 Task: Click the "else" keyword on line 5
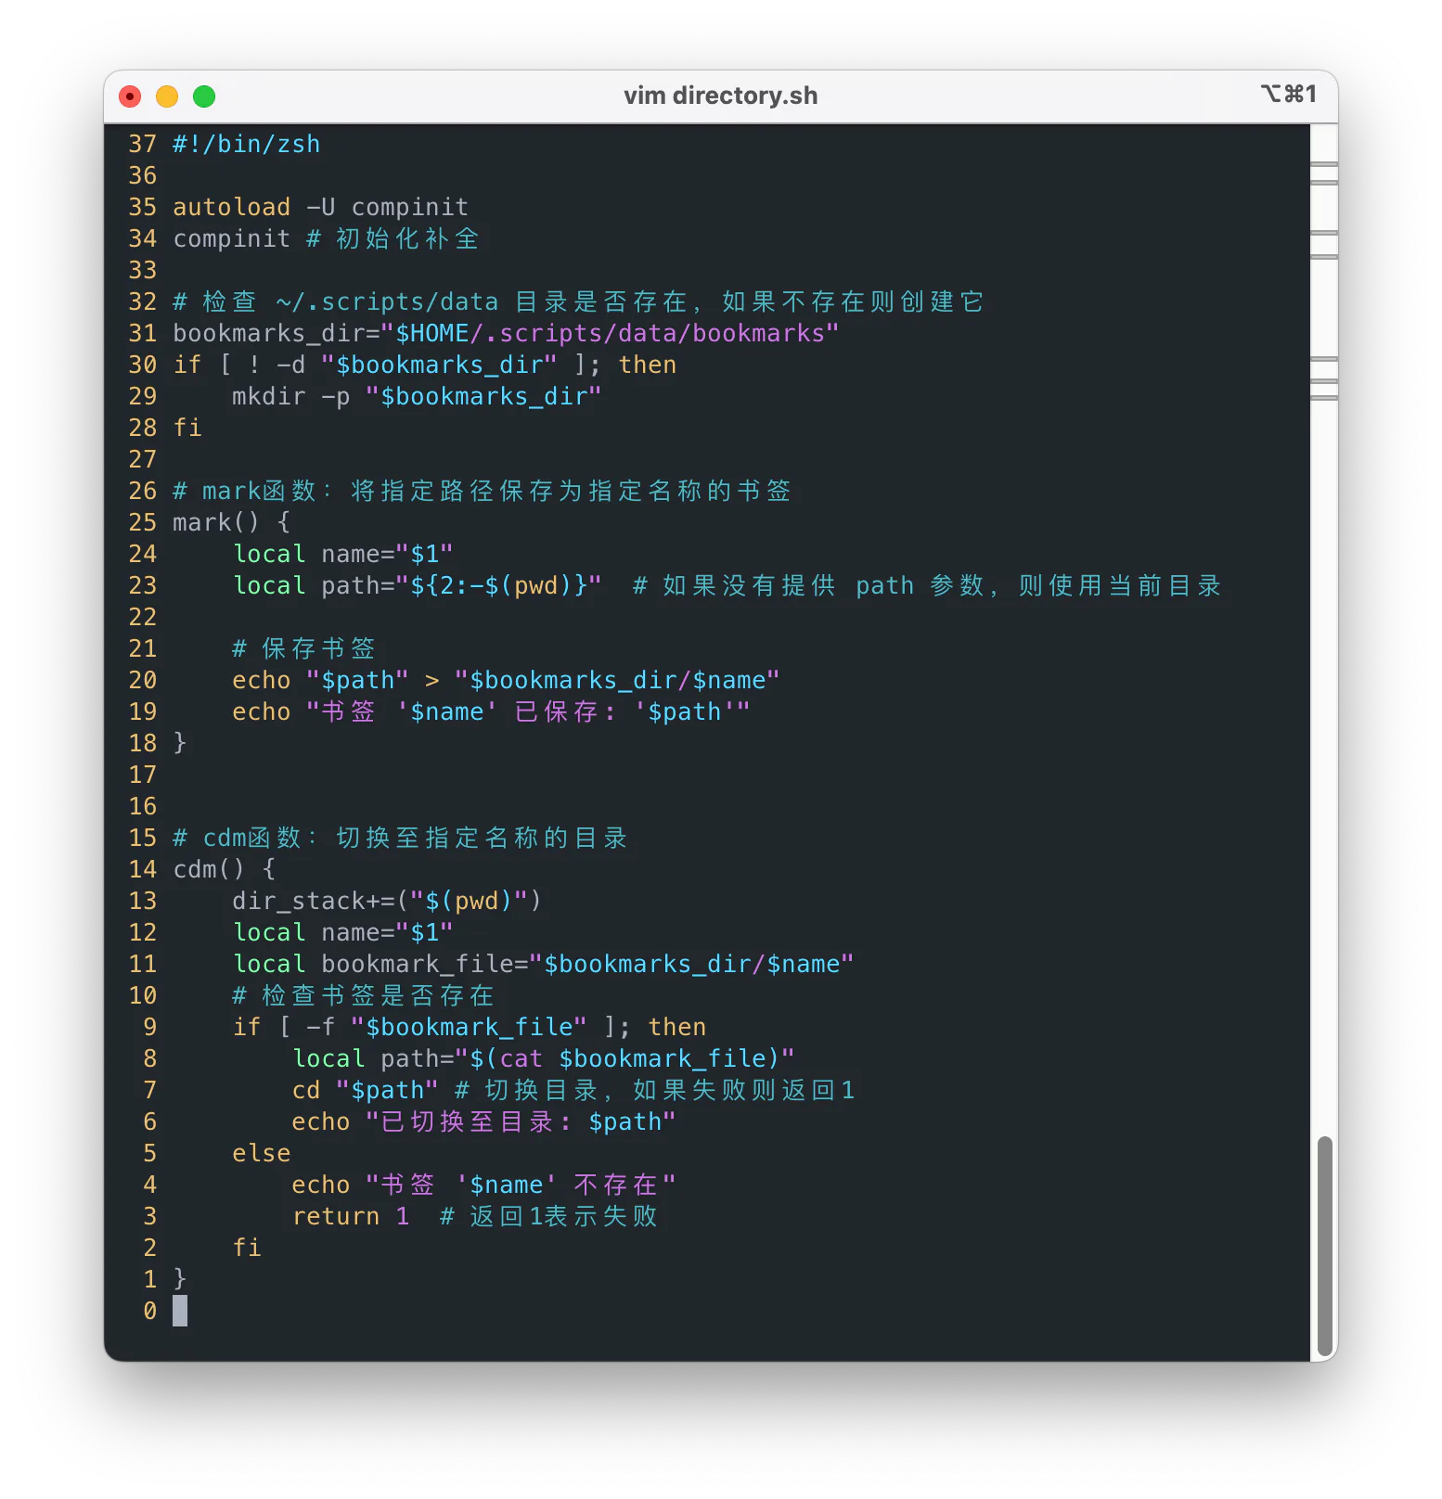coord(262,1154)
